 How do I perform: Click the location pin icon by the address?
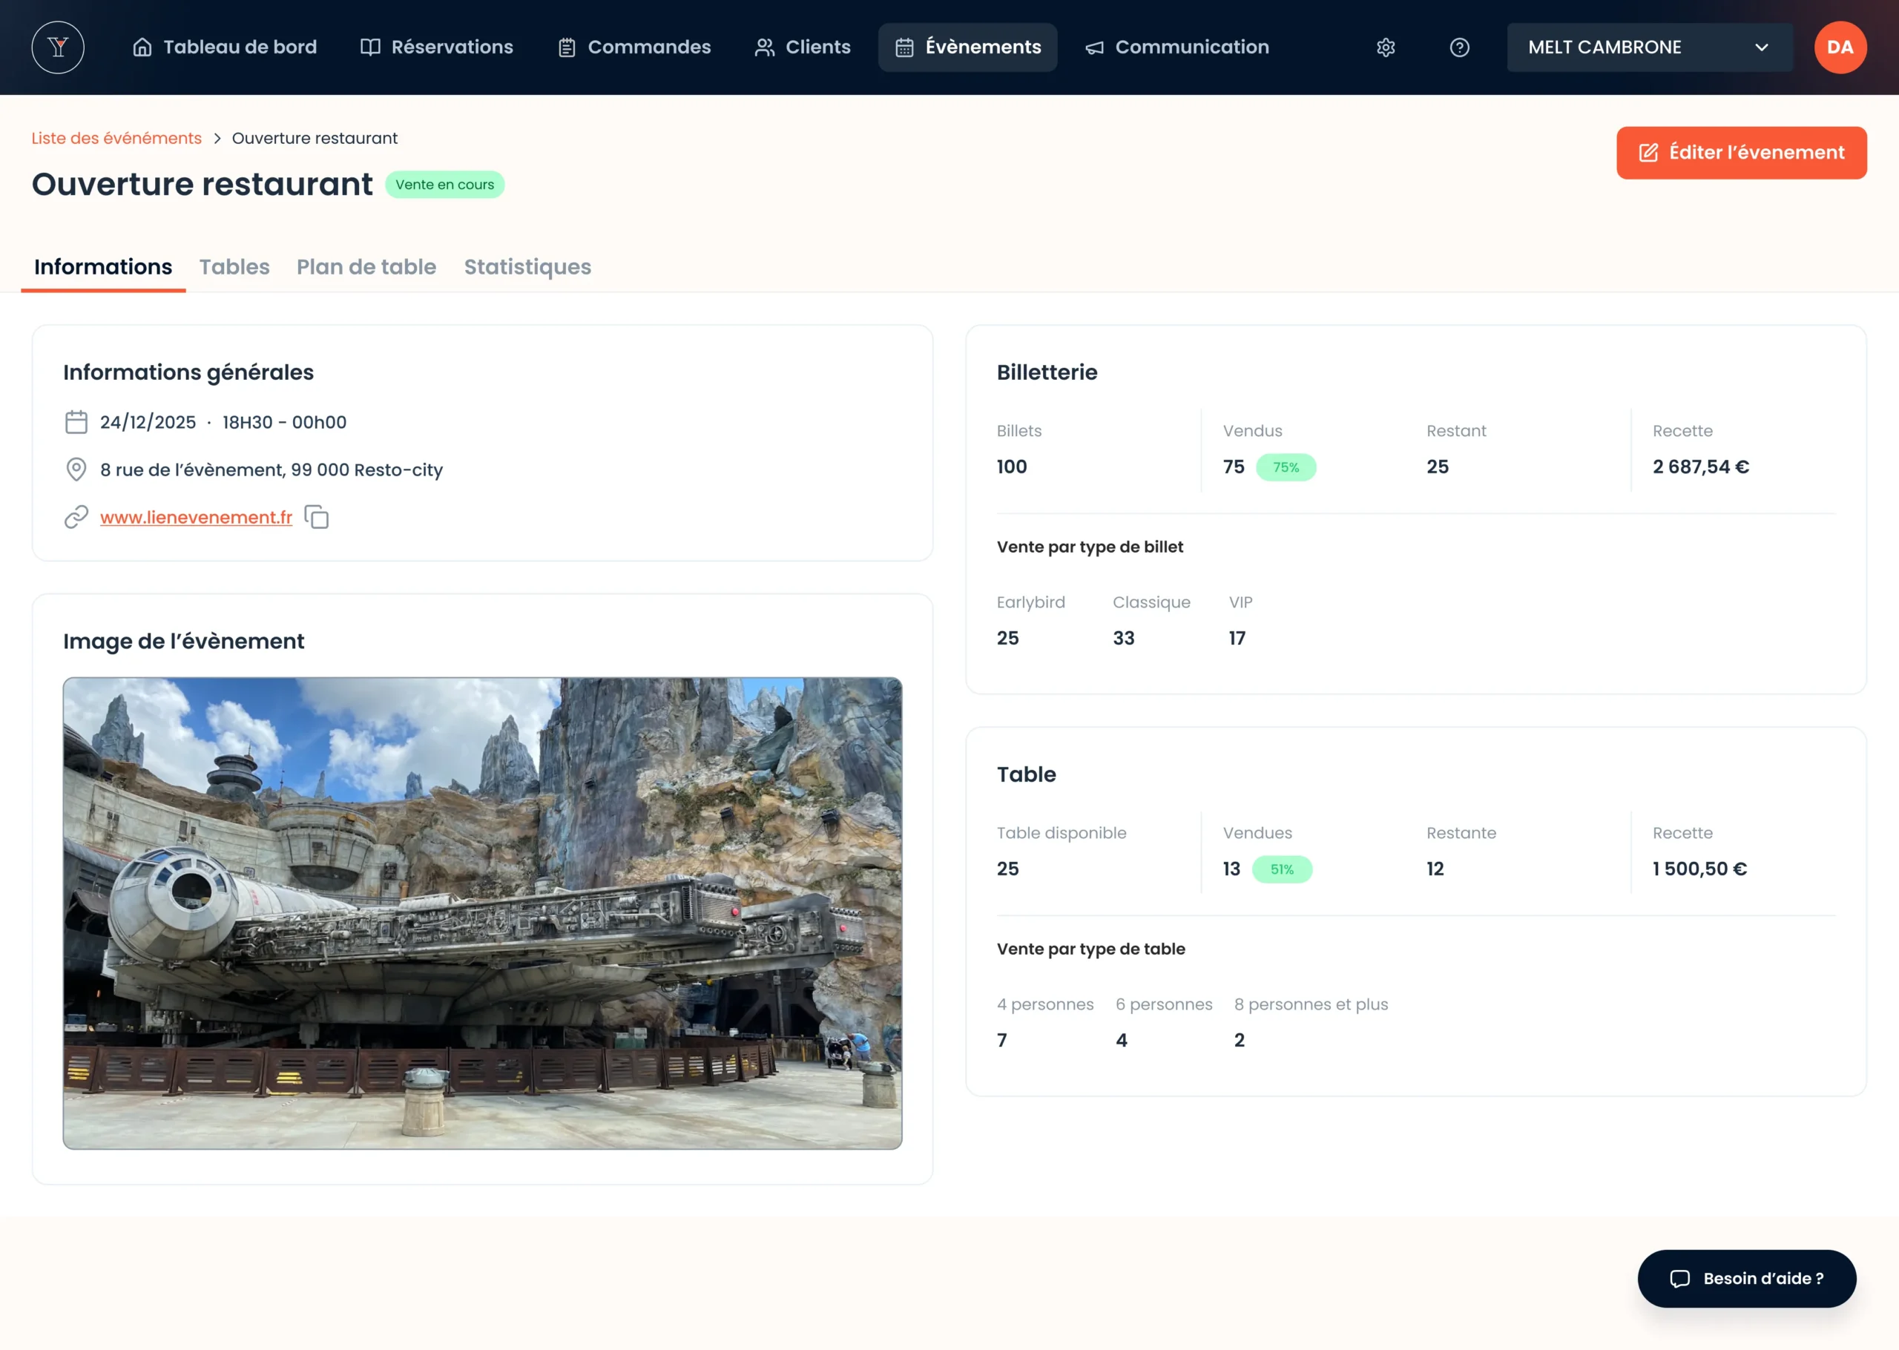coord(76,470)
